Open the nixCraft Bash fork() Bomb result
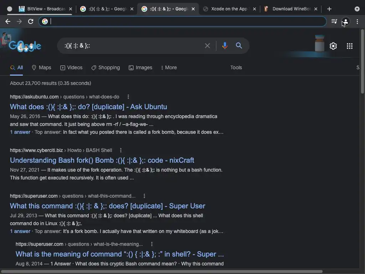 pos(102,160)
